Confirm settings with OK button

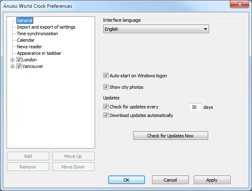tap(126, 180)
